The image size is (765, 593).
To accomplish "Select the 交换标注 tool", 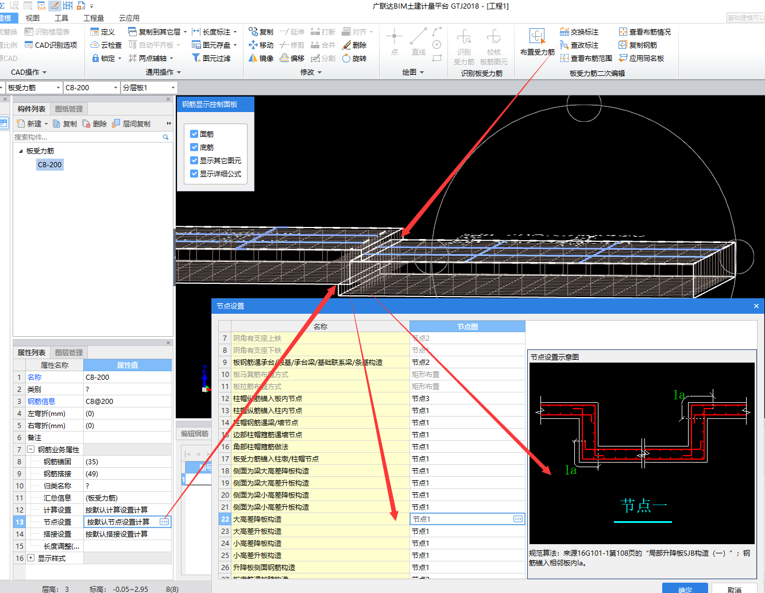I will 579,32.
